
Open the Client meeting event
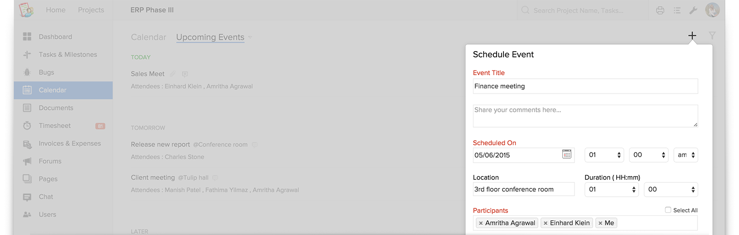point(152,177)
